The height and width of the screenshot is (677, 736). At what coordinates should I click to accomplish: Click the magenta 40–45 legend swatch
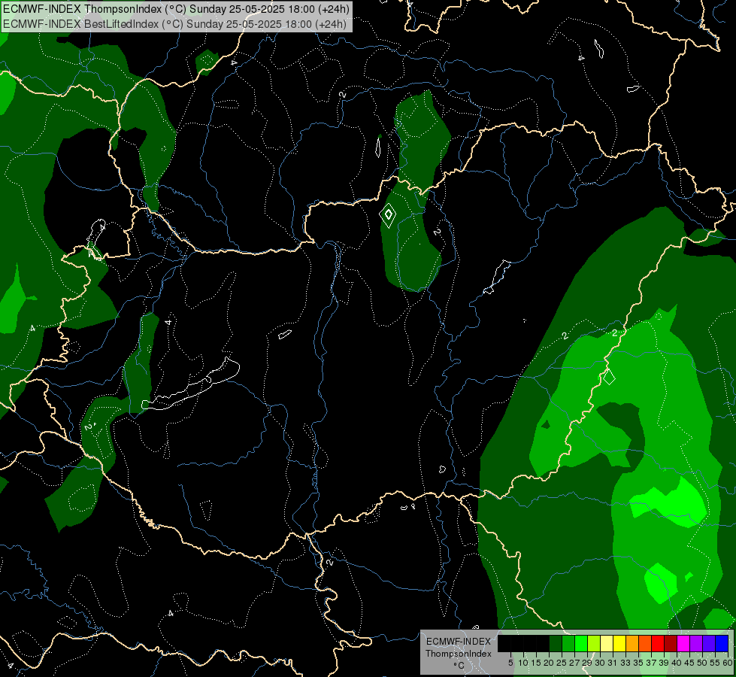[x=683, y=643]
